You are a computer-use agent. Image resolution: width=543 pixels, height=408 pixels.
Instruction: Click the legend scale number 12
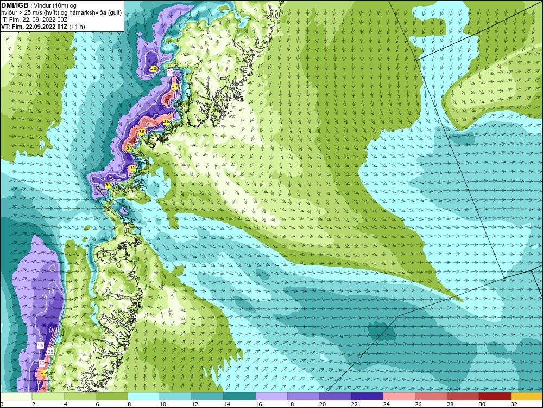click(194, 404)
